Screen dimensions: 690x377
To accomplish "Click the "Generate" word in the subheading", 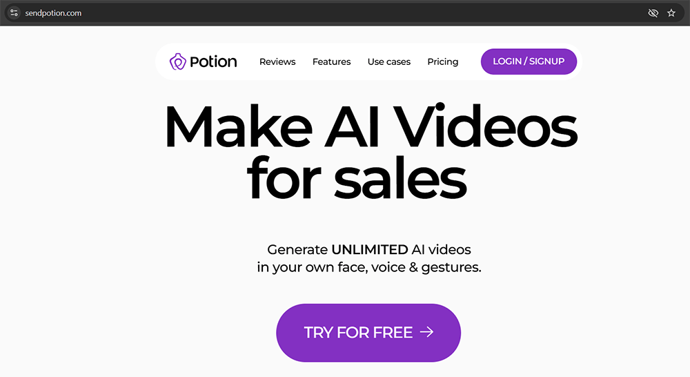I will coord(297,250).
